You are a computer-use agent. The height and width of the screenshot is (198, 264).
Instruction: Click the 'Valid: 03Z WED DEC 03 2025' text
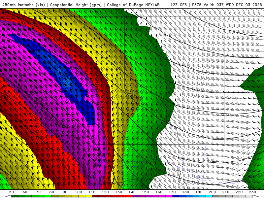click(233, 5)
